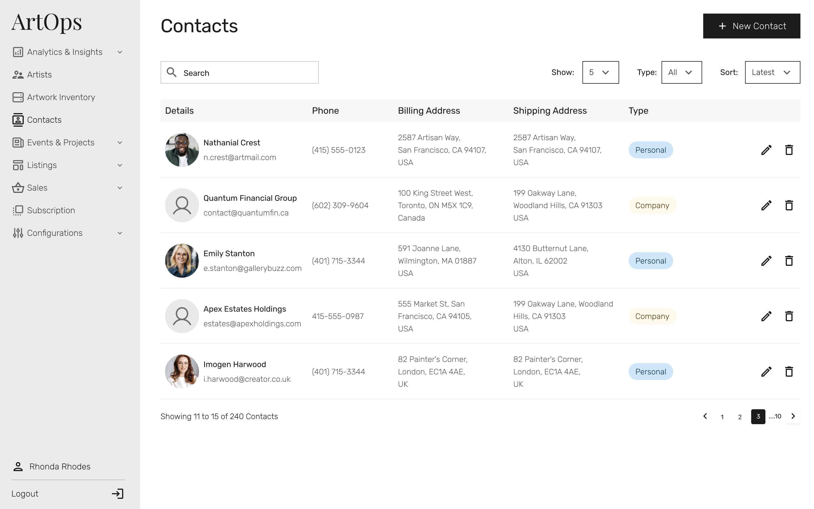Image resolution: width=814 pixels, height=509 pixels.
Task: Go to the next page arrow
Action: [793, 417]
